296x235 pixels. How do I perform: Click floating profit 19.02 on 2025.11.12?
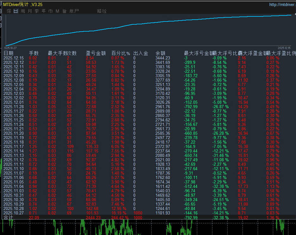pyautogui.click(x=243, y=160)
